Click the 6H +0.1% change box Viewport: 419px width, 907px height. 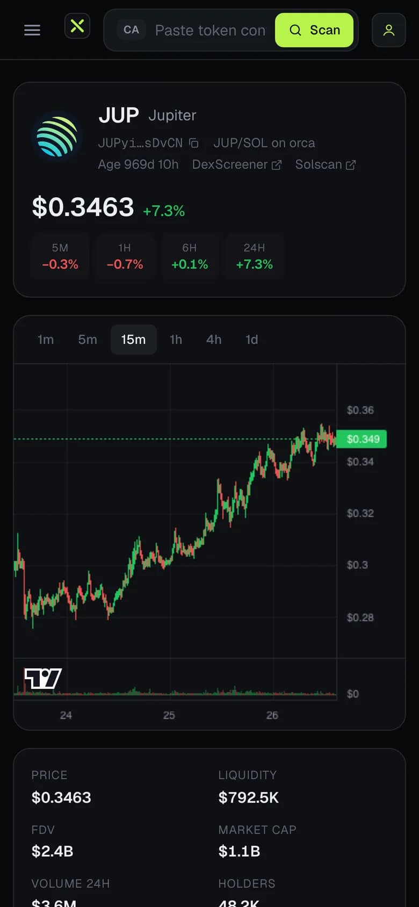190,256
